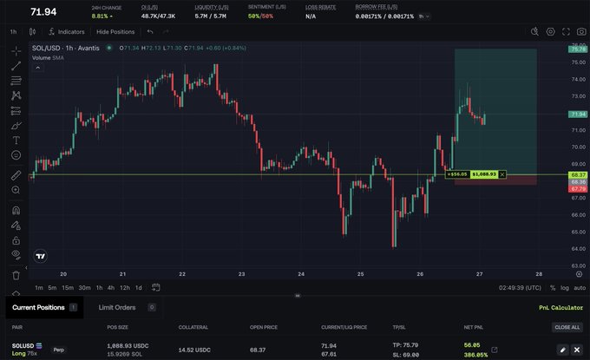Select the 1h timeframe at chart bottom
The height and width of the screenshot is (360, 590).
click(99, 288)
